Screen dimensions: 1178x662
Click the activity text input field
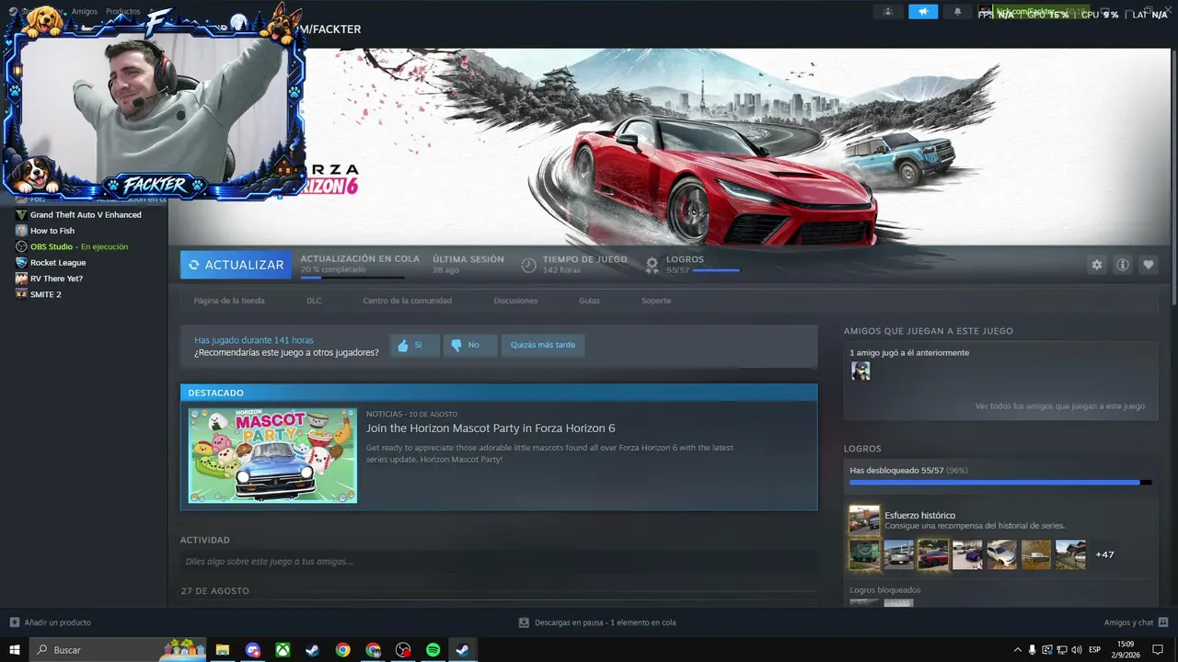coord(499,562)
